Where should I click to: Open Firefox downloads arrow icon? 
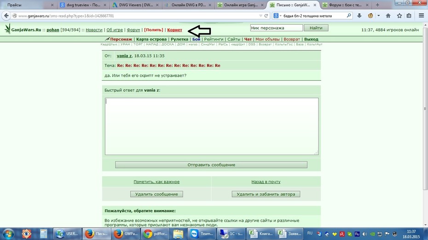(x=359, y=16)
